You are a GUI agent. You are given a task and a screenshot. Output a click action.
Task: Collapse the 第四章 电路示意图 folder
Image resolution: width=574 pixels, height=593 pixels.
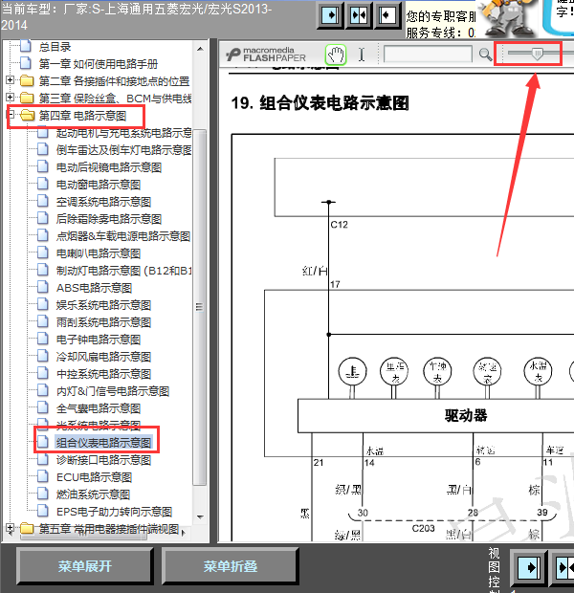pos(11,114)
